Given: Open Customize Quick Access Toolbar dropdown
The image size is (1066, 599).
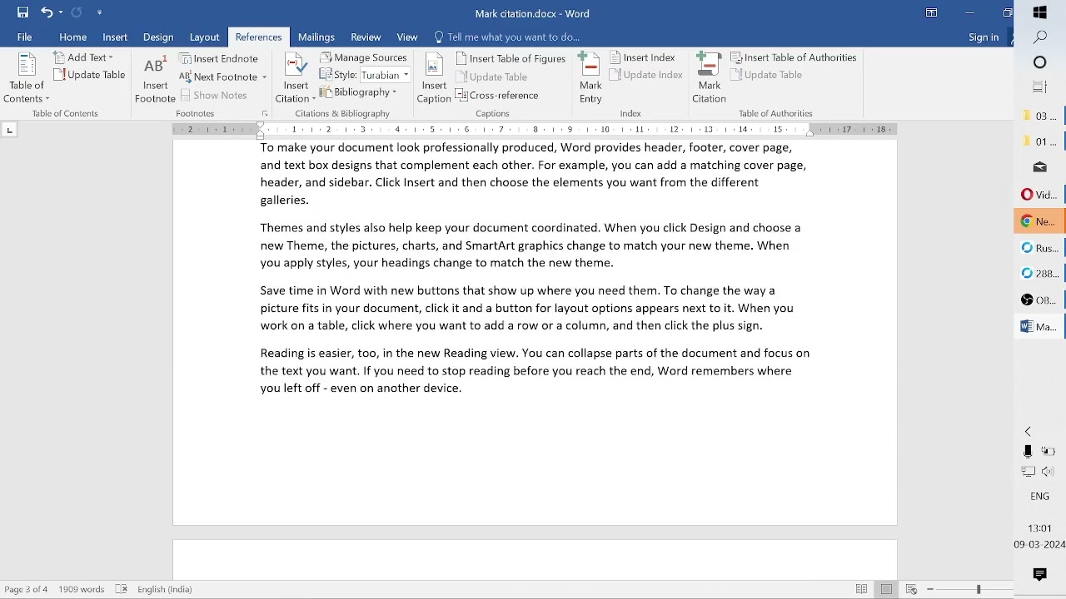Looking at the screenshot, I should coord(99,13).
